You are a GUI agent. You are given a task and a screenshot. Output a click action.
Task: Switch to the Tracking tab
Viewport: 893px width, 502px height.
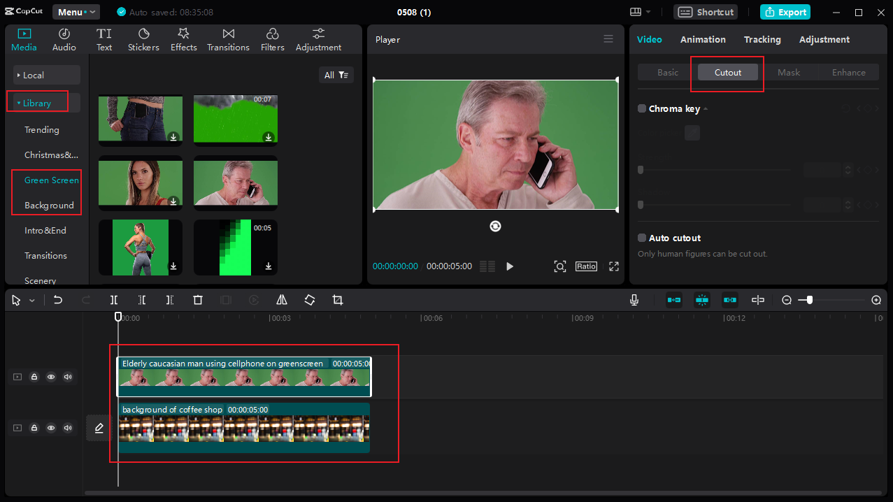[762, 40]
